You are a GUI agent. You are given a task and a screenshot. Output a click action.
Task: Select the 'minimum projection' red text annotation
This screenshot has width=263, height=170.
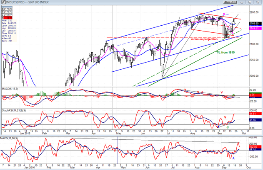click(204, 39)
